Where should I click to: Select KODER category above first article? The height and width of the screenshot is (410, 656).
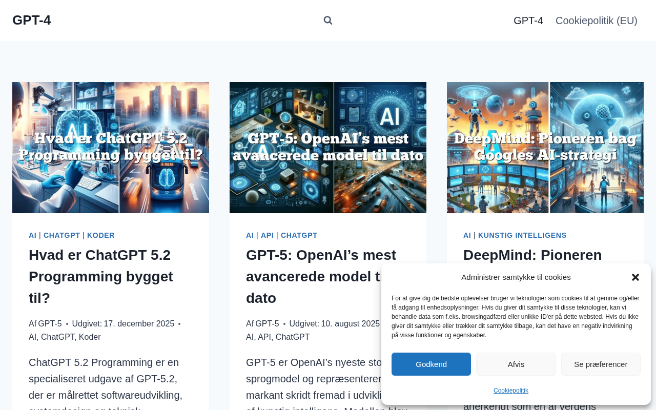(101, 235)
